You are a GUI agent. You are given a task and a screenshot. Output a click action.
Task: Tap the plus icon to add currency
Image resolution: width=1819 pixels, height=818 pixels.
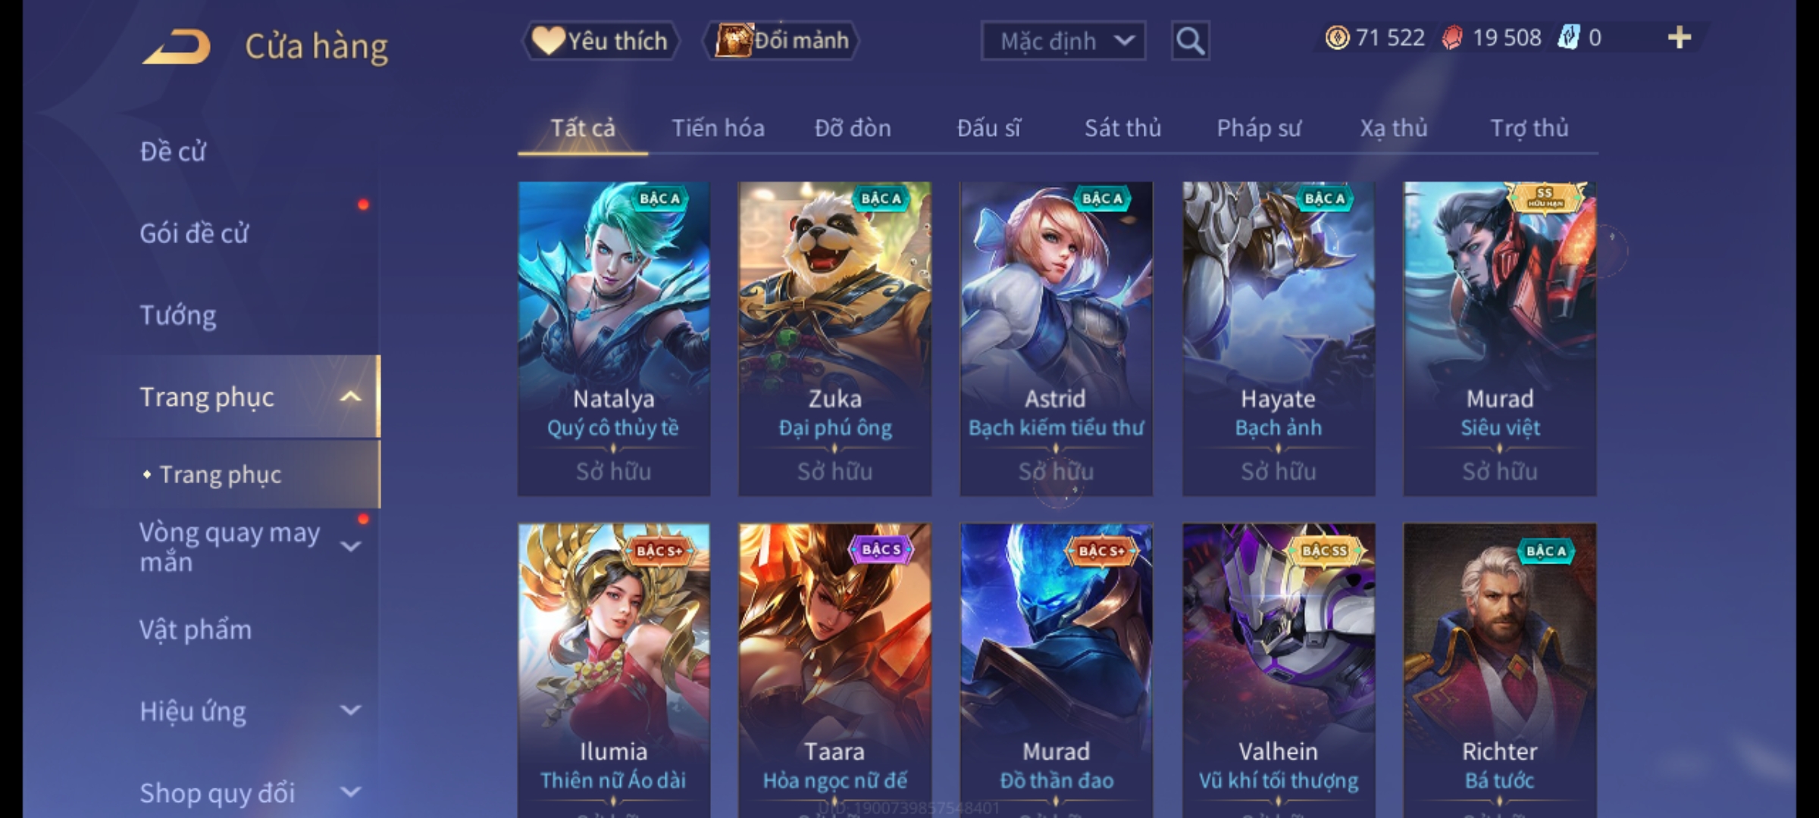click(1680, 38)
